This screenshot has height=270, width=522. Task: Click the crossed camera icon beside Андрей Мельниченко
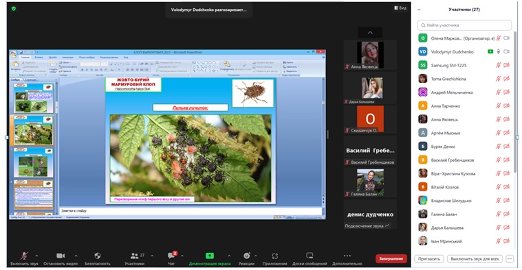tap(507, 93)
